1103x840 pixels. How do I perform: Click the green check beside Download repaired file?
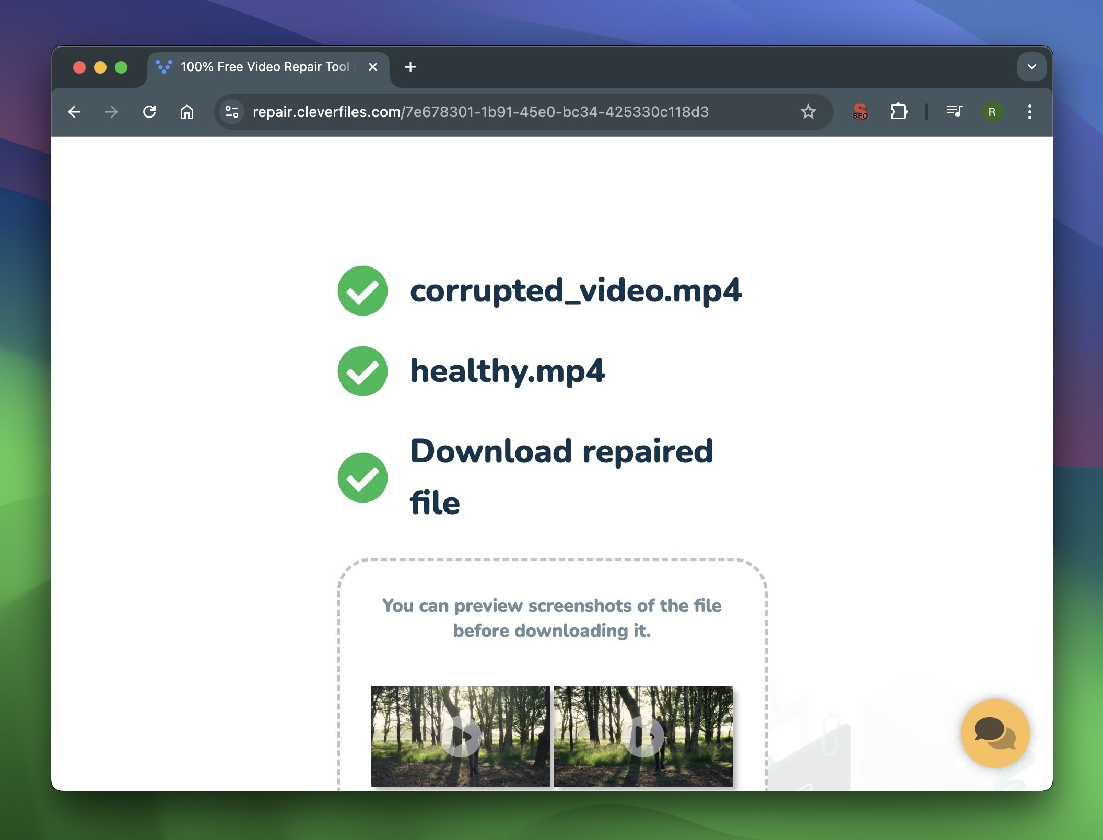tap(362, 477)
